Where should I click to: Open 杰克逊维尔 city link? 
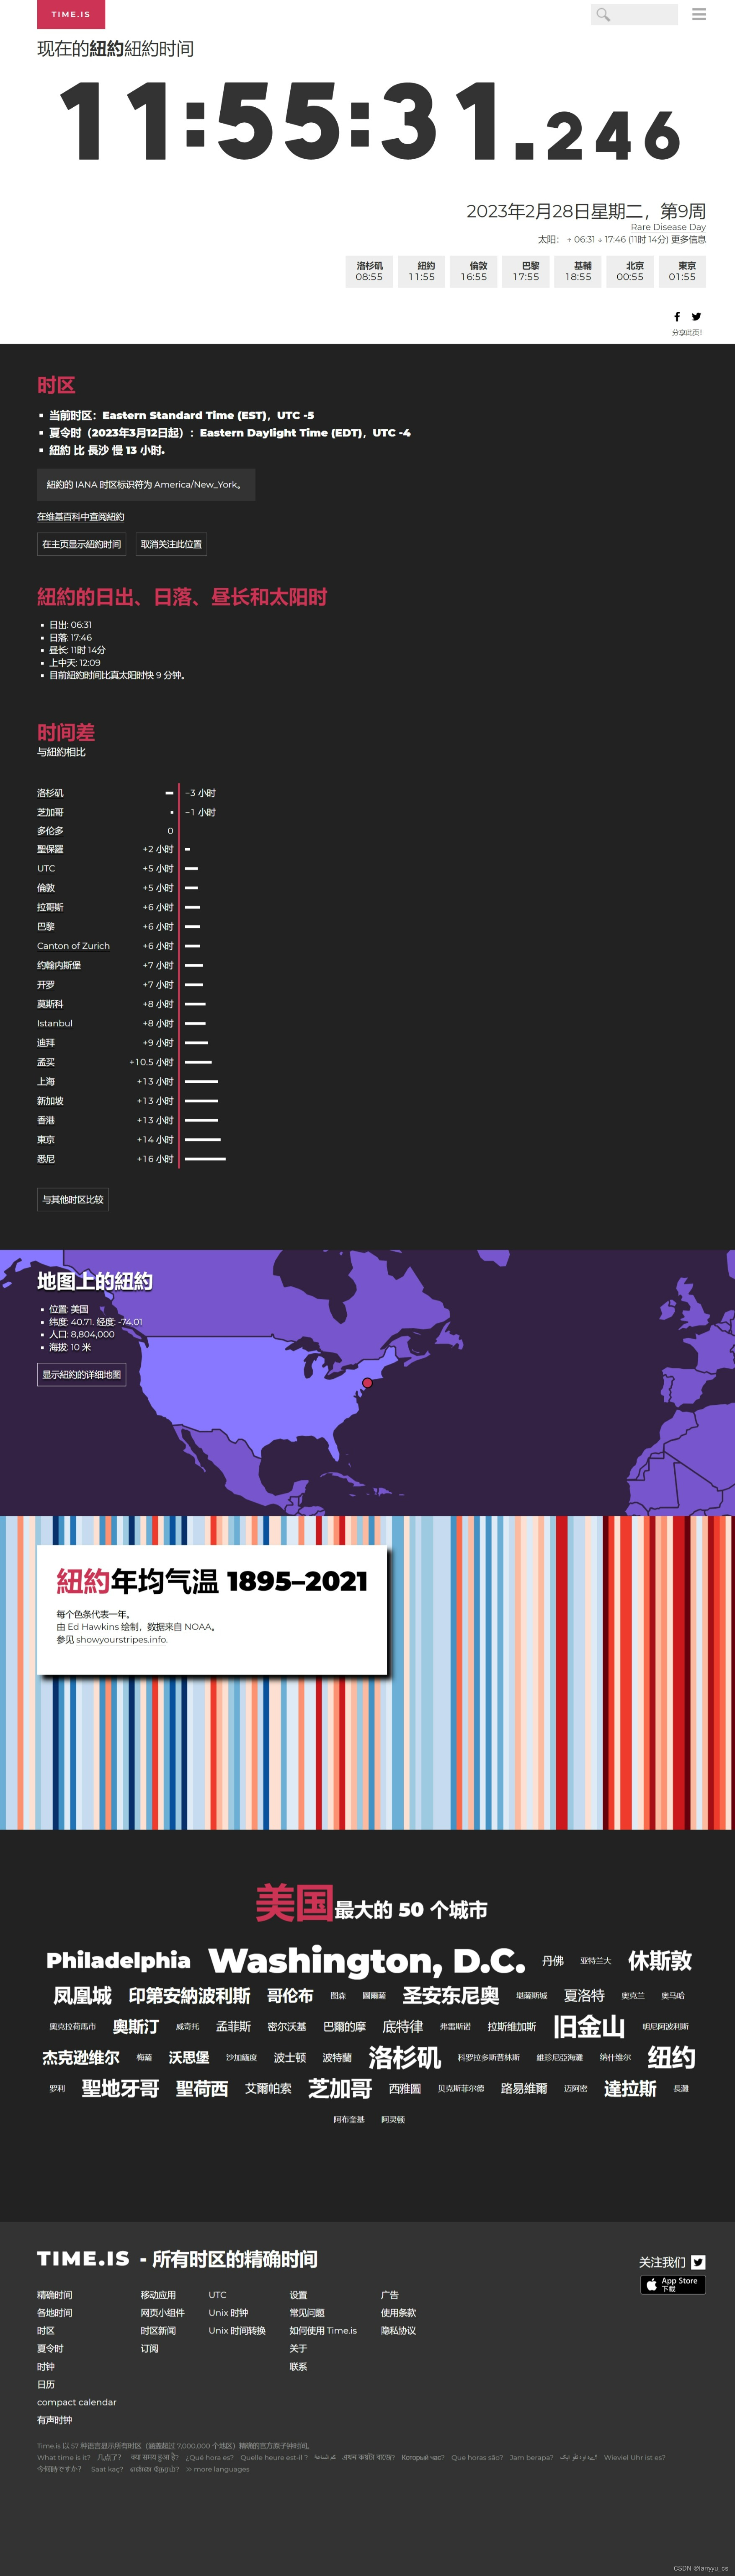click(81, 2058)
